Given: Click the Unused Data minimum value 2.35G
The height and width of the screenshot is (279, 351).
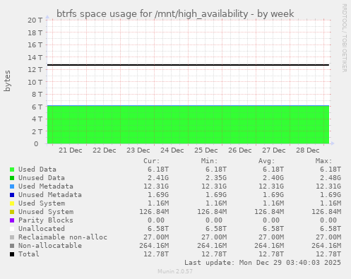Looking at the screenshot, I should [x=216, y=178].
